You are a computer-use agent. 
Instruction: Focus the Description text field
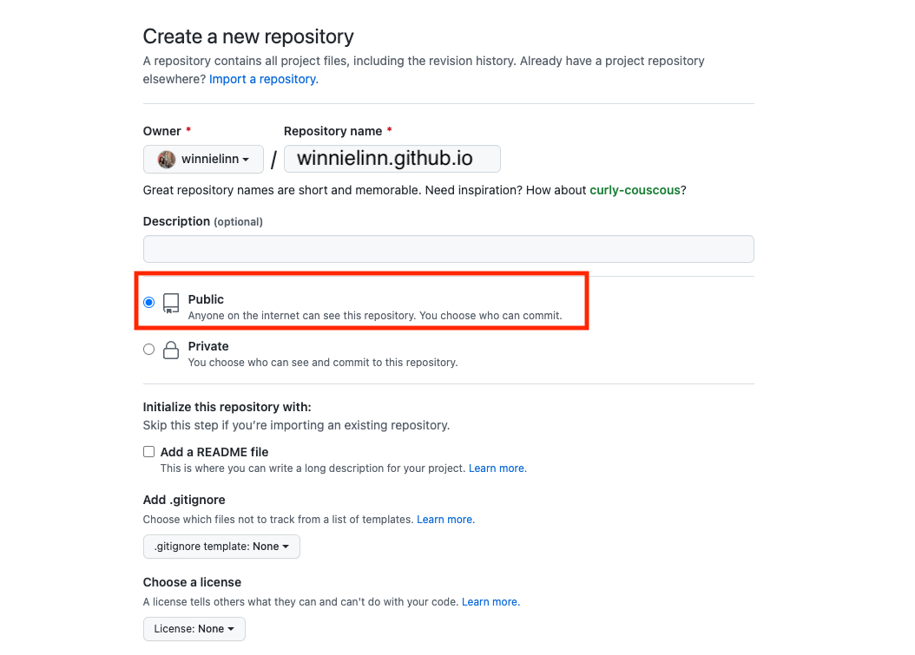pos(448,249)
